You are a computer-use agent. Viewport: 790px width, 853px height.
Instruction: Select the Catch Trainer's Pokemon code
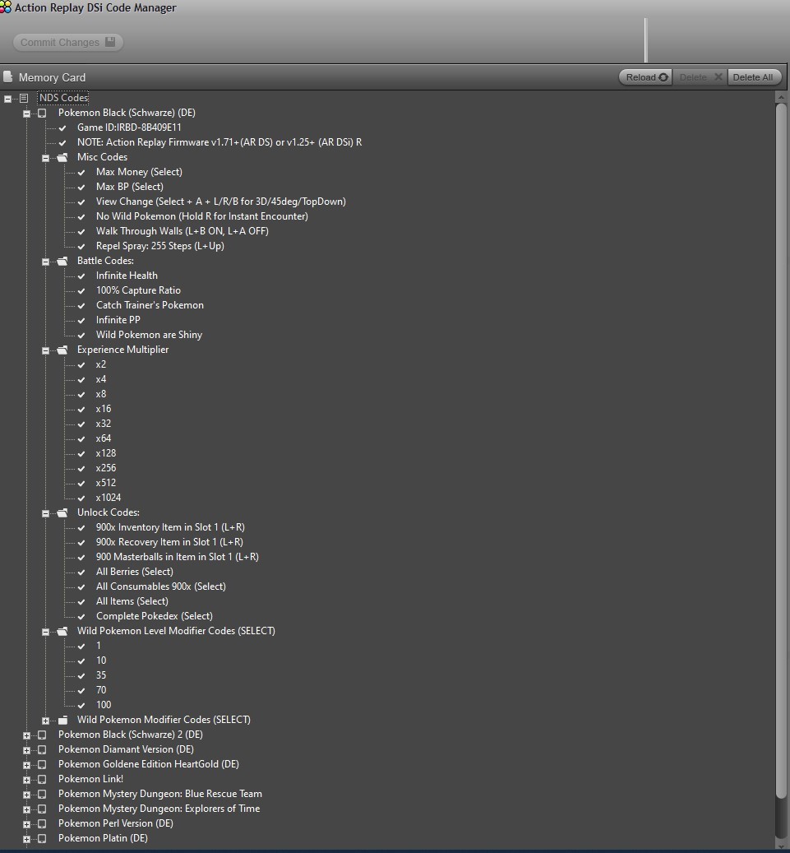tap(150, 305)
